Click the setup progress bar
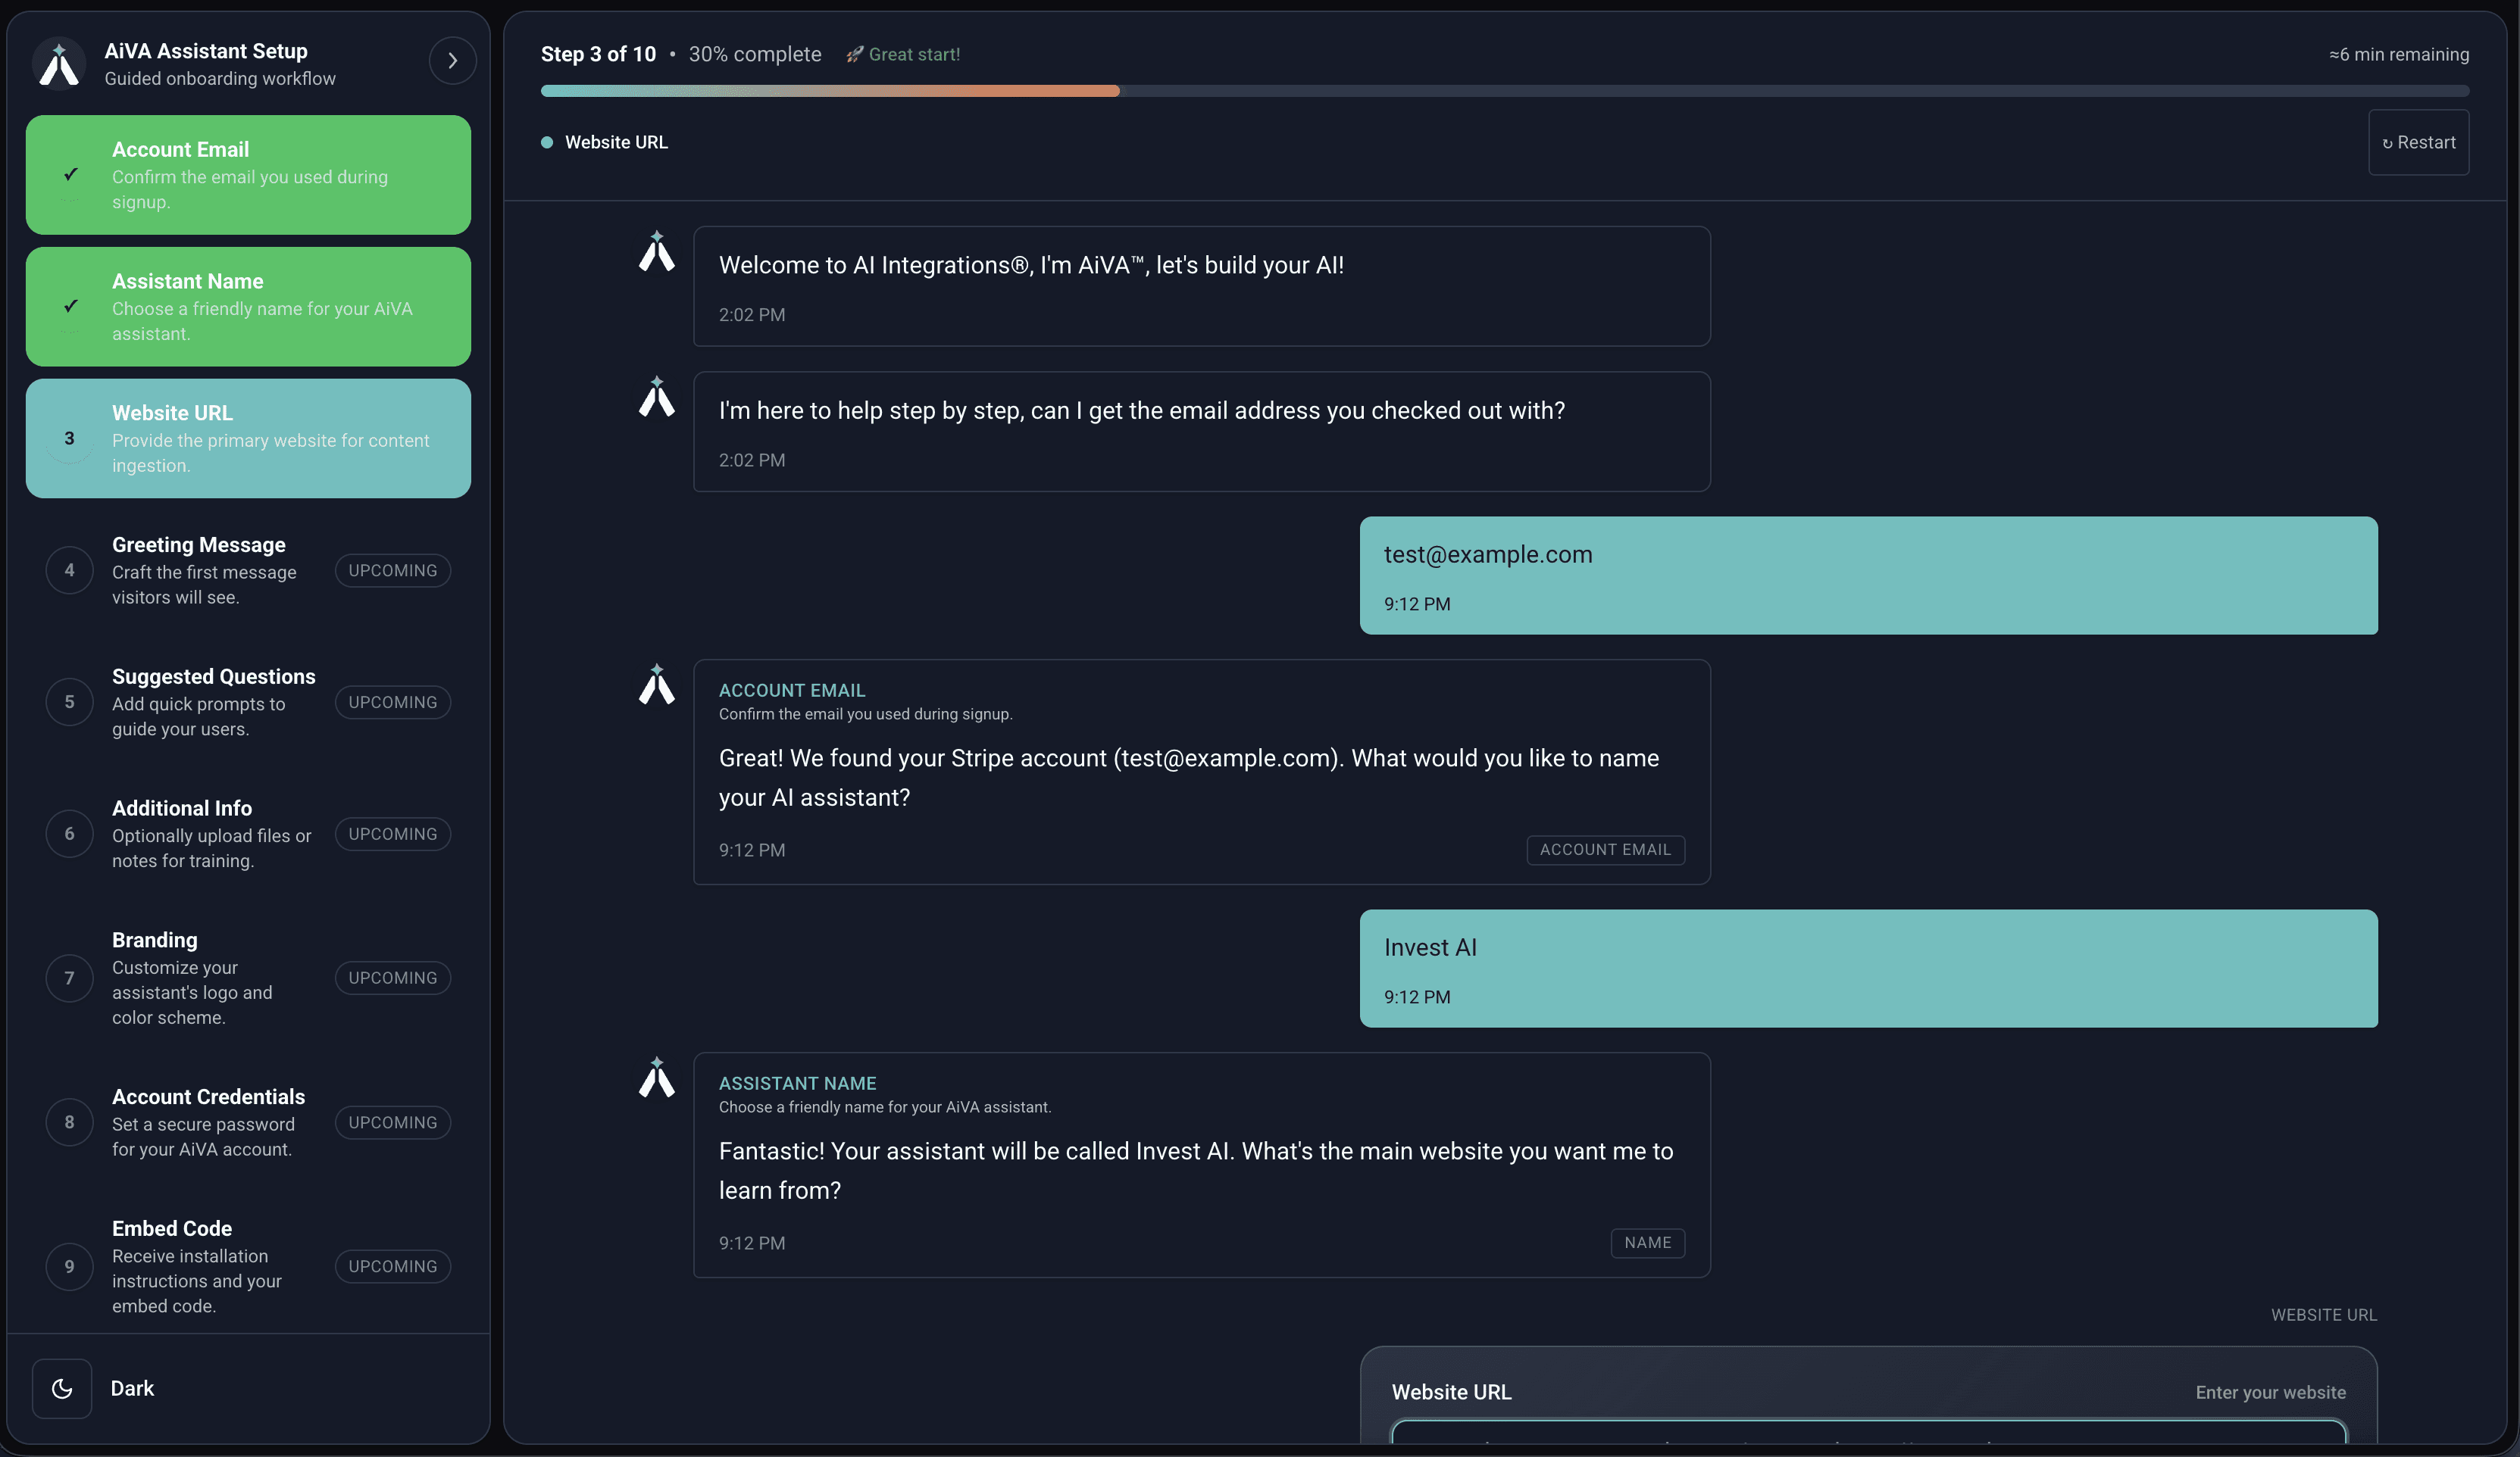The image size is (2520, 1457). point(1504,91)
